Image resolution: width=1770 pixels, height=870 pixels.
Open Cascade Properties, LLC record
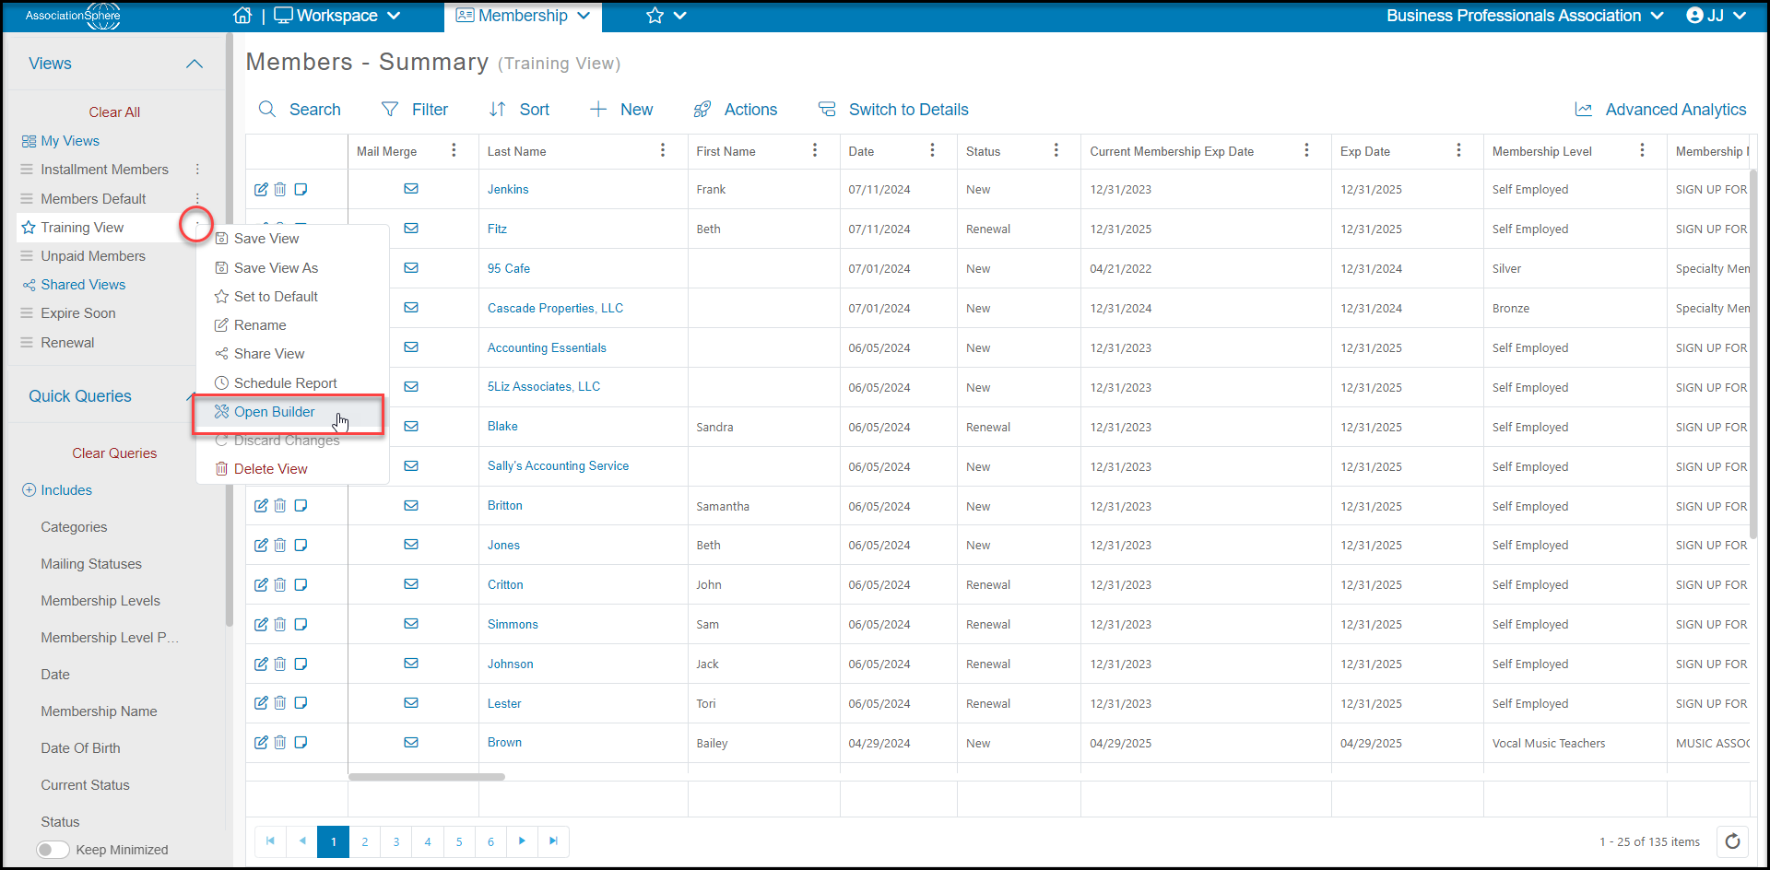tap(555, 308)
